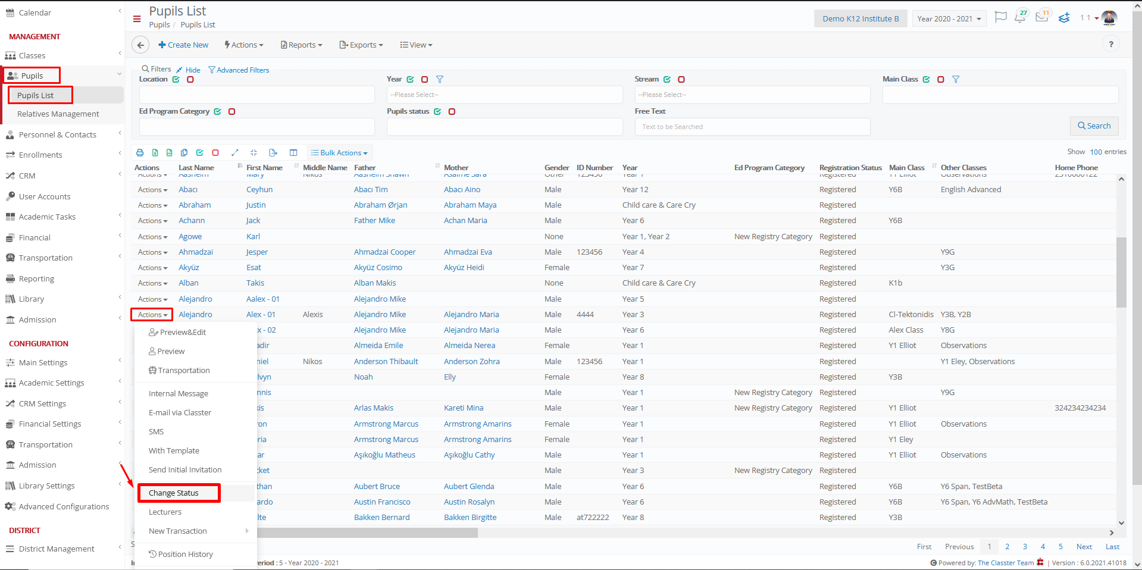1142x570 pixels.
Task: Expand New Transaction submenu
Action: [x=196, y=531]
